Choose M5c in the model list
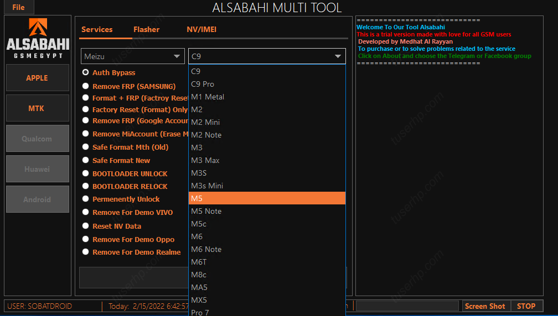 tap(267, 224)
